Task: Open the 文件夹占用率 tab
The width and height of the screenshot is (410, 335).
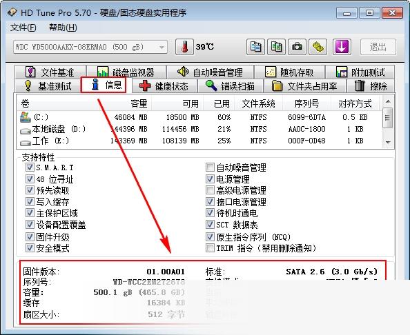Action: click(x=304, y=86)
